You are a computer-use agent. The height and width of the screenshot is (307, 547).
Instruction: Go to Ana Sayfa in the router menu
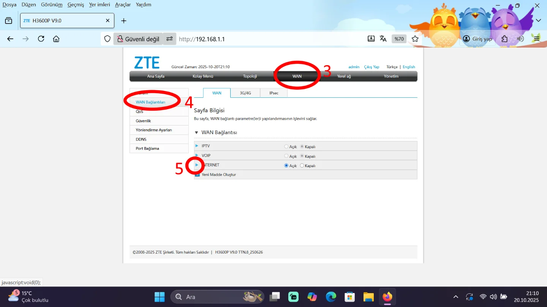tap(156, 76)
